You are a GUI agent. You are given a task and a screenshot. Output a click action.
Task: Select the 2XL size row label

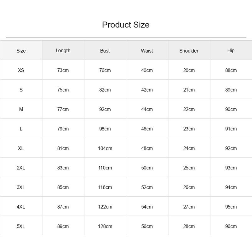21,168
